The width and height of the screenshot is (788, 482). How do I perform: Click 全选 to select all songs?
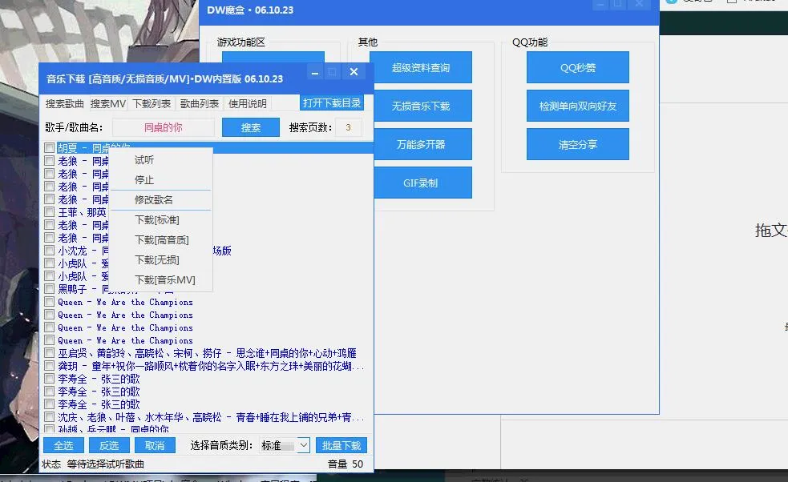tap(63, 445)
